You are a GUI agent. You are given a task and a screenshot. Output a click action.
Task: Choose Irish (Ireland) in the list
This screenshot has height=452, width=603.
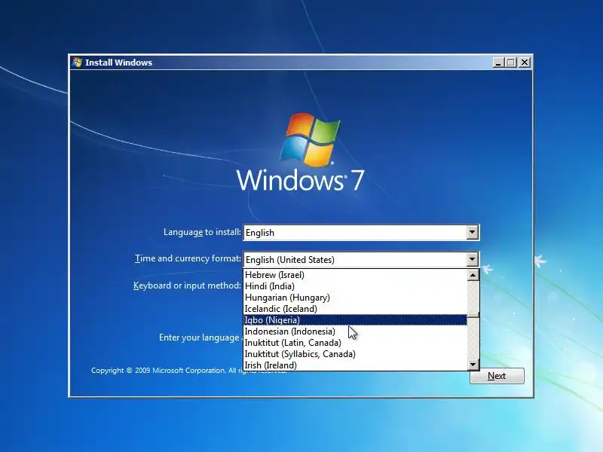[x=355, y=365]
